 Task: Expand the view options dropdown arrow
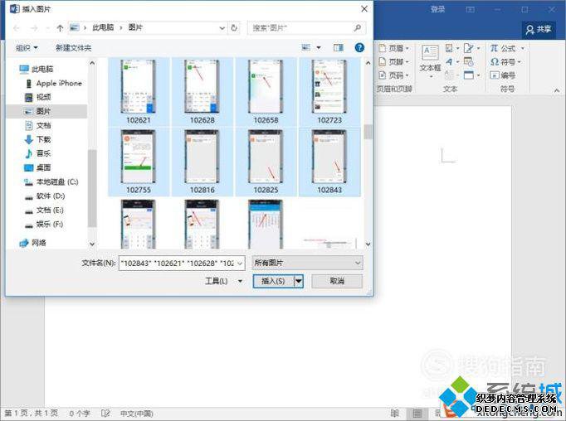[x=319, y=47]
